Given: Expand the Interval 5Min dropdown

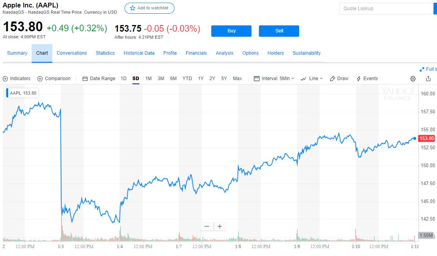Looking at the screenshot, I should 274,79.
